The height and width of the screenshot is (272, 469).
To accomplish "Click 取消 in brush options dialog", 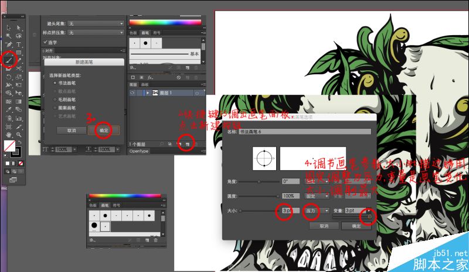I will pos(324,226).
